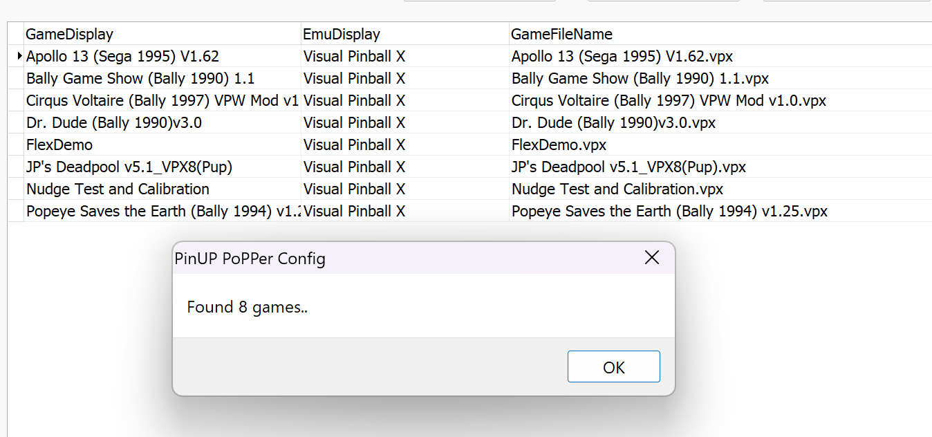Select Apollo 13 (Sega 1995) V1.62 game name
This screenshot has height=437, width=932.
122,57
